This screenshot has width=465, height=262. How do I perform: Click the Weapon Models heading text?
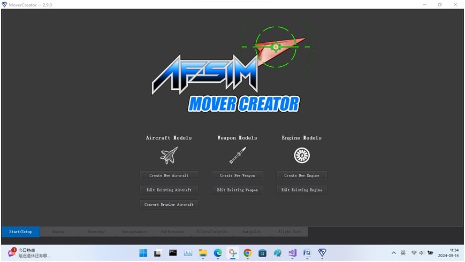tap(238, 138)
